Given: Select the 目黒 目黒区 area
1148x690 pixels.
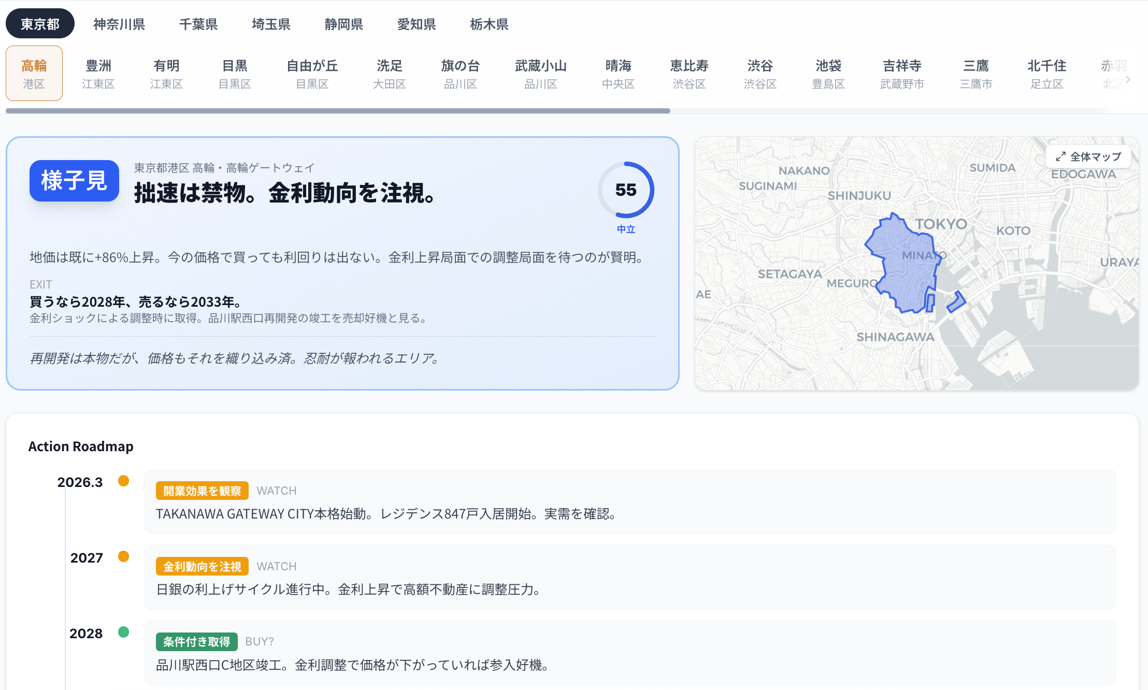Looking at the screenshot, I should [235, 74].
